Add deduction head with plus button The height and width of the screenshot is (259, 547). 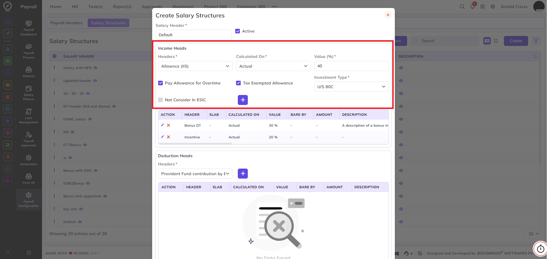[243, 173]
